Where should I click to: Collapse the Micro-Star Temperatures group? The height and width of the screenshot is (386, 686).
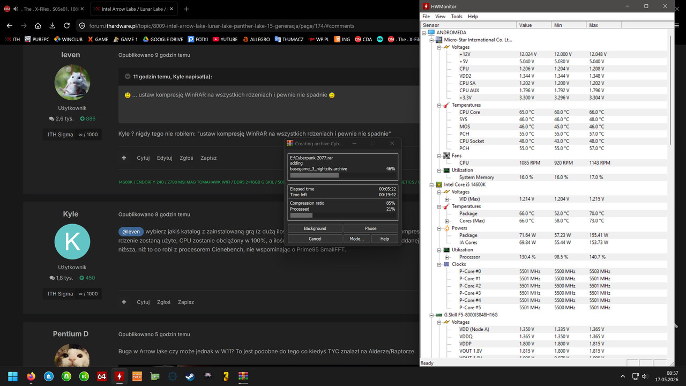coord(439,105)
